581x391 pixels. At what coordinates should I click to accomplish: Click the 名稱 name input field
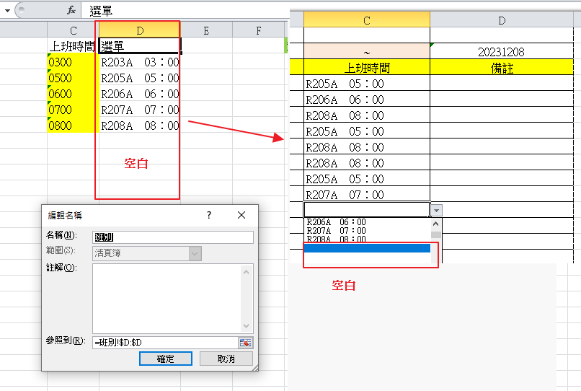(173, 237)
